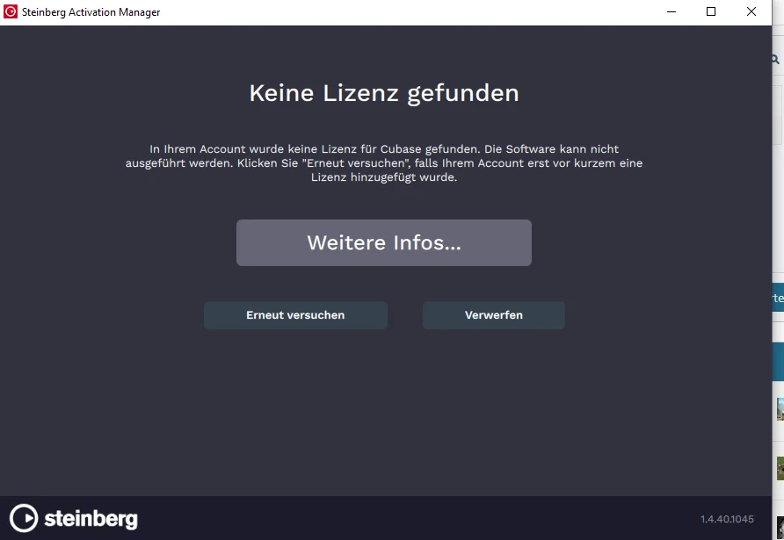Click Erneut versuchen to retry license check
Screen dimensions: 784x540
click(295, 315)
